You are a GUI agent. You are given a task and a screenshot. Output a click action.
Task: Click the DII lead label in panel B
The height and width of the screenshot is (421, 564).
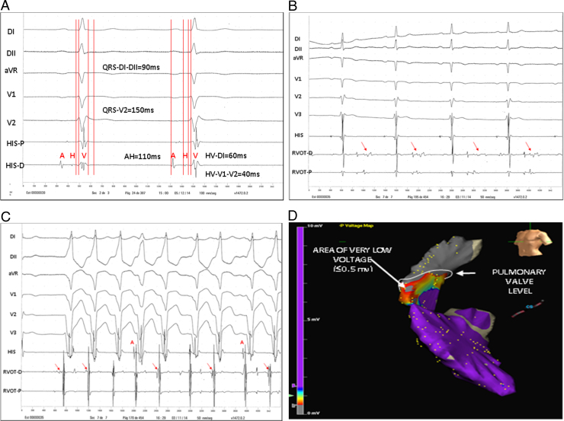298,49
